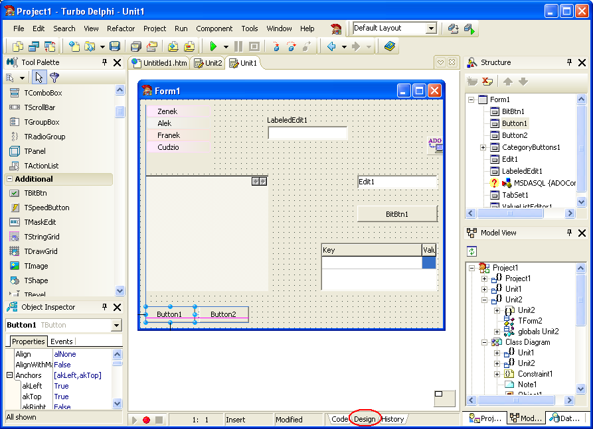Screen dimensions: 593x429
Task: Open the Default Layout dropdown
Action: (431, 28)
